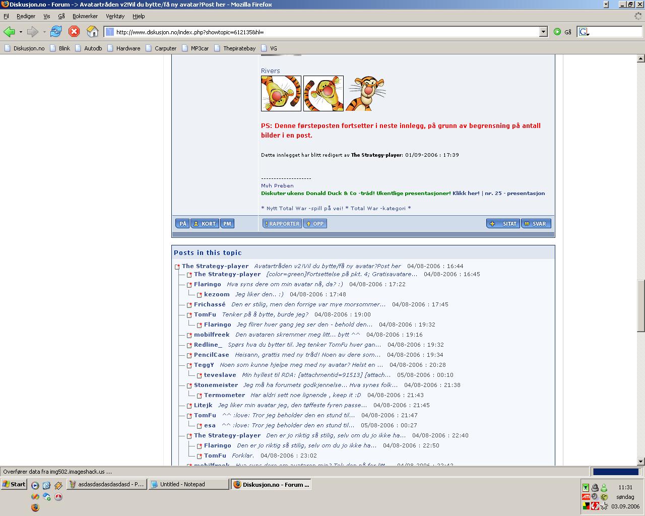645x516 pixels.
Task: Expand the URL bar history dropdown
Action: tap(543, 32)
